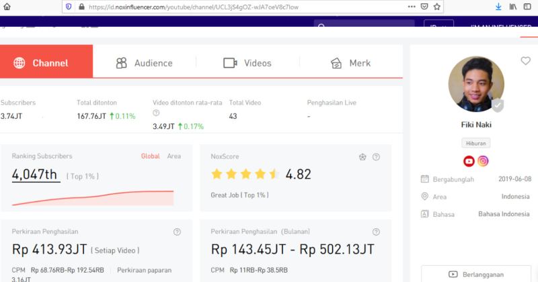Screen dimensions: 538x282
Task: Click the tracking protection shield icon
Action: coord(69,7)
